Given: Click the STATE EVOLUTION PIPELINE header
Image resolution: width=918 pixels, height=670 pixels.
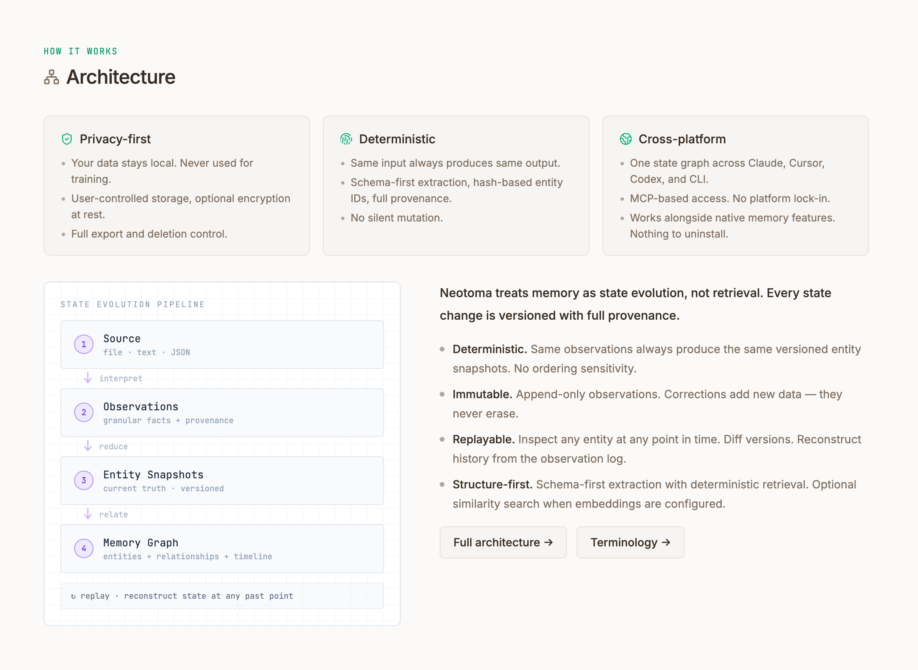Looking at the screenshot, I should pos(132,304).
